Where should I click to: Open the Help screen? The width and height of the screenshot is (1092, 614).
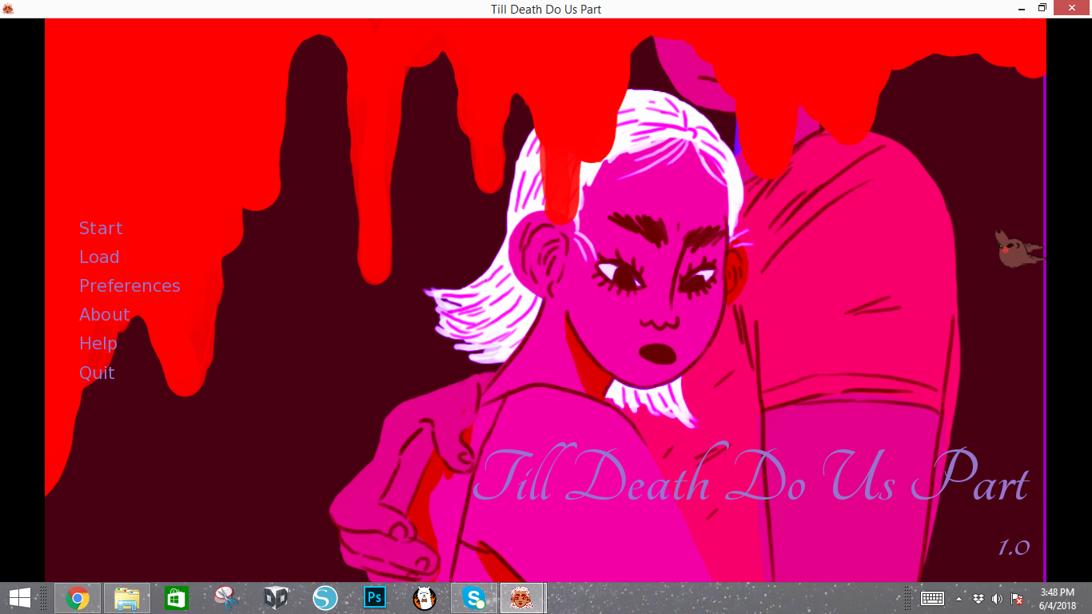coord(98,344)
